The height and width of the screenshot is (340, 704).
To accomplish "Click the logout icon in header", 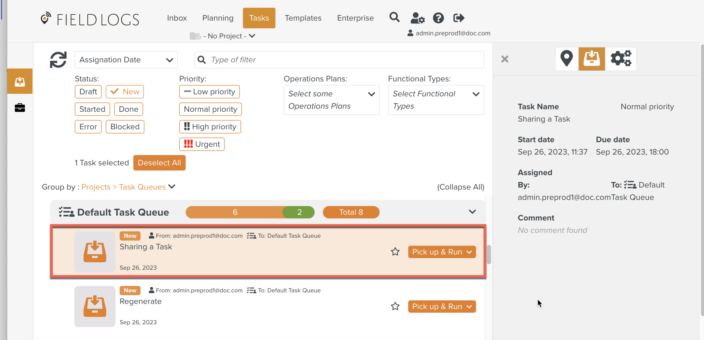I will [x=458, y=18].
